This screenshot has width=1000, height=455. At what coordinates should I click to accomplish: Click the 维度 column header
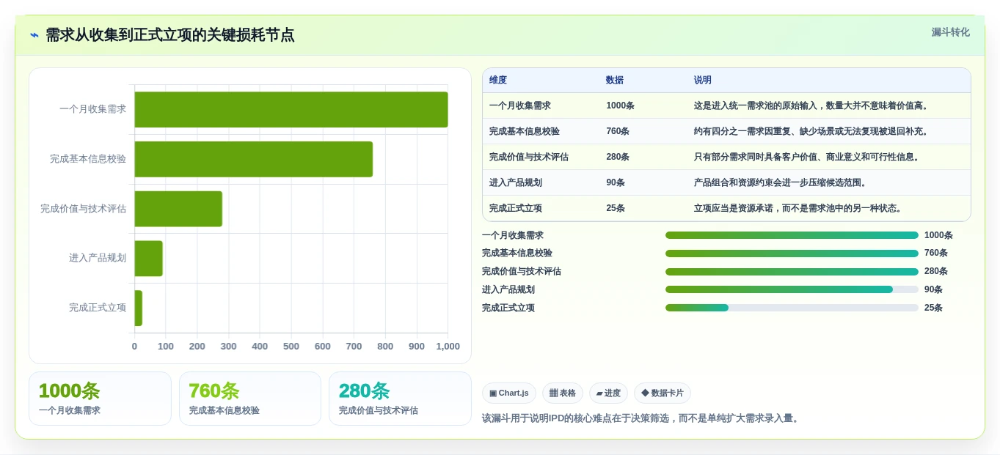(498, 80)
